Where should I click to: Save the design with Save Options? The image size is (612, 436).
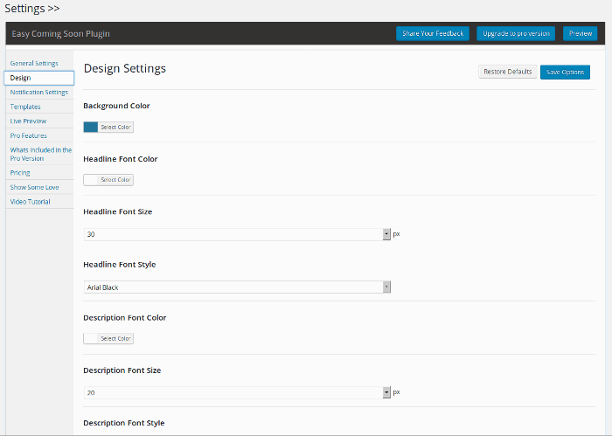tap(565, 73)
